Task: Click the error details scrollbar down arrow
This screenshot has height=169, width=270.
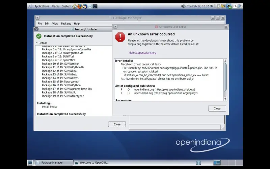Action: pyautogui.click(x=225, y=99)
